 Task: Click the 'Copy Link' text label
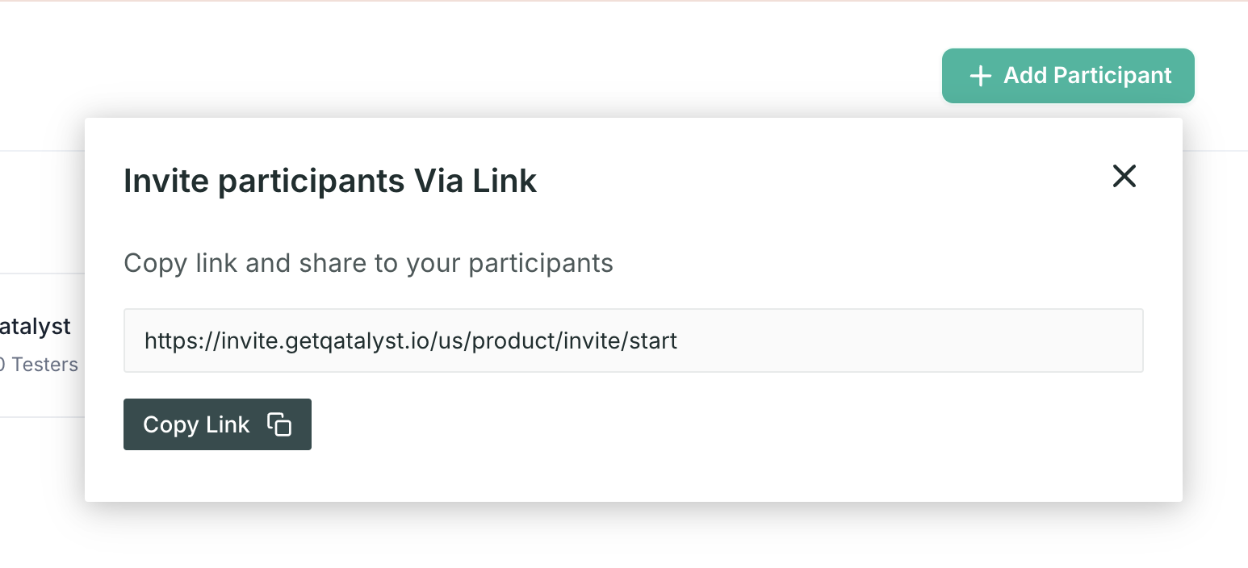click(196, 424)
